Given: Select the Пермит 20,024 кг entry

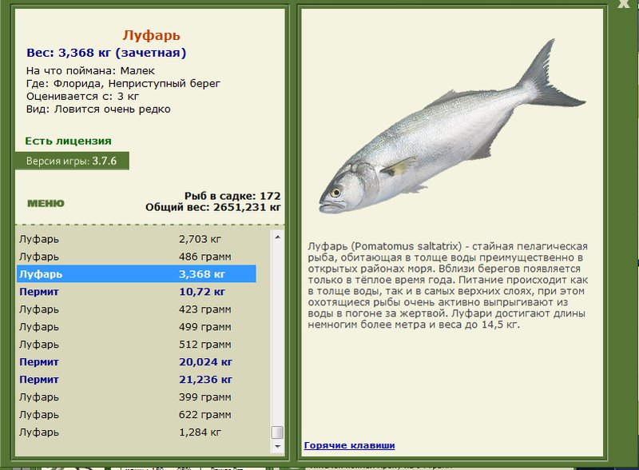Looking at the screenshot, I should 137,362.
